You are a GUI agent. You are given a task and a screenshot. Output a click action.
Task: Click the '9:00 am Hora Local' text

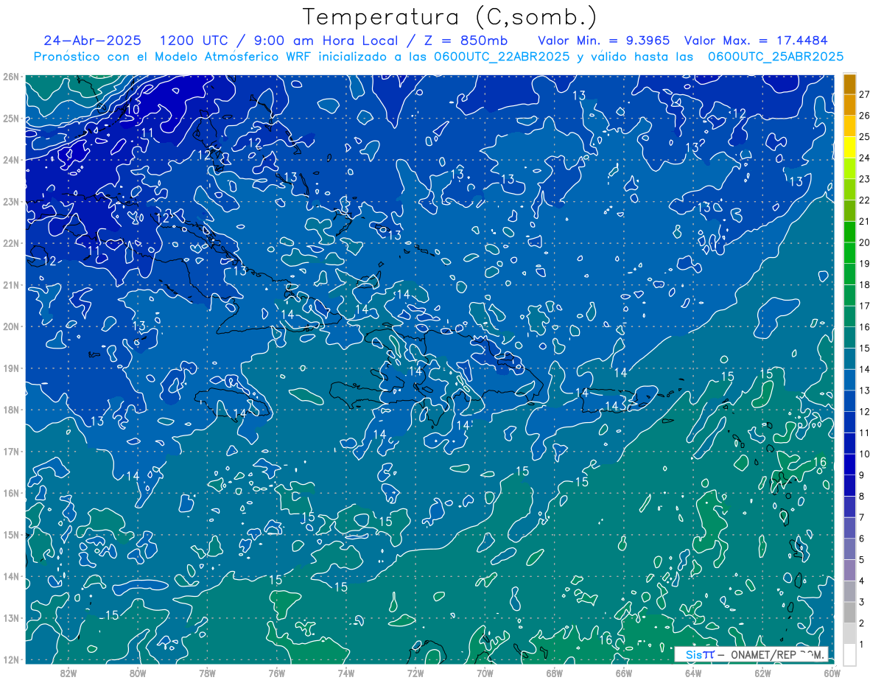(x=327, y=41)
